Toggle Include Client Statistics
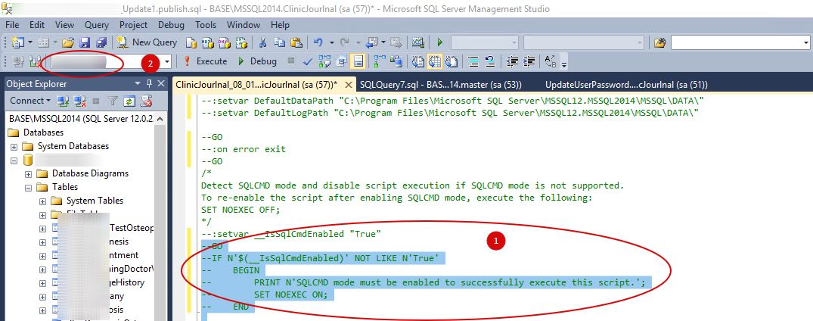Screen dimensions: 813x321 coord(395,61)
